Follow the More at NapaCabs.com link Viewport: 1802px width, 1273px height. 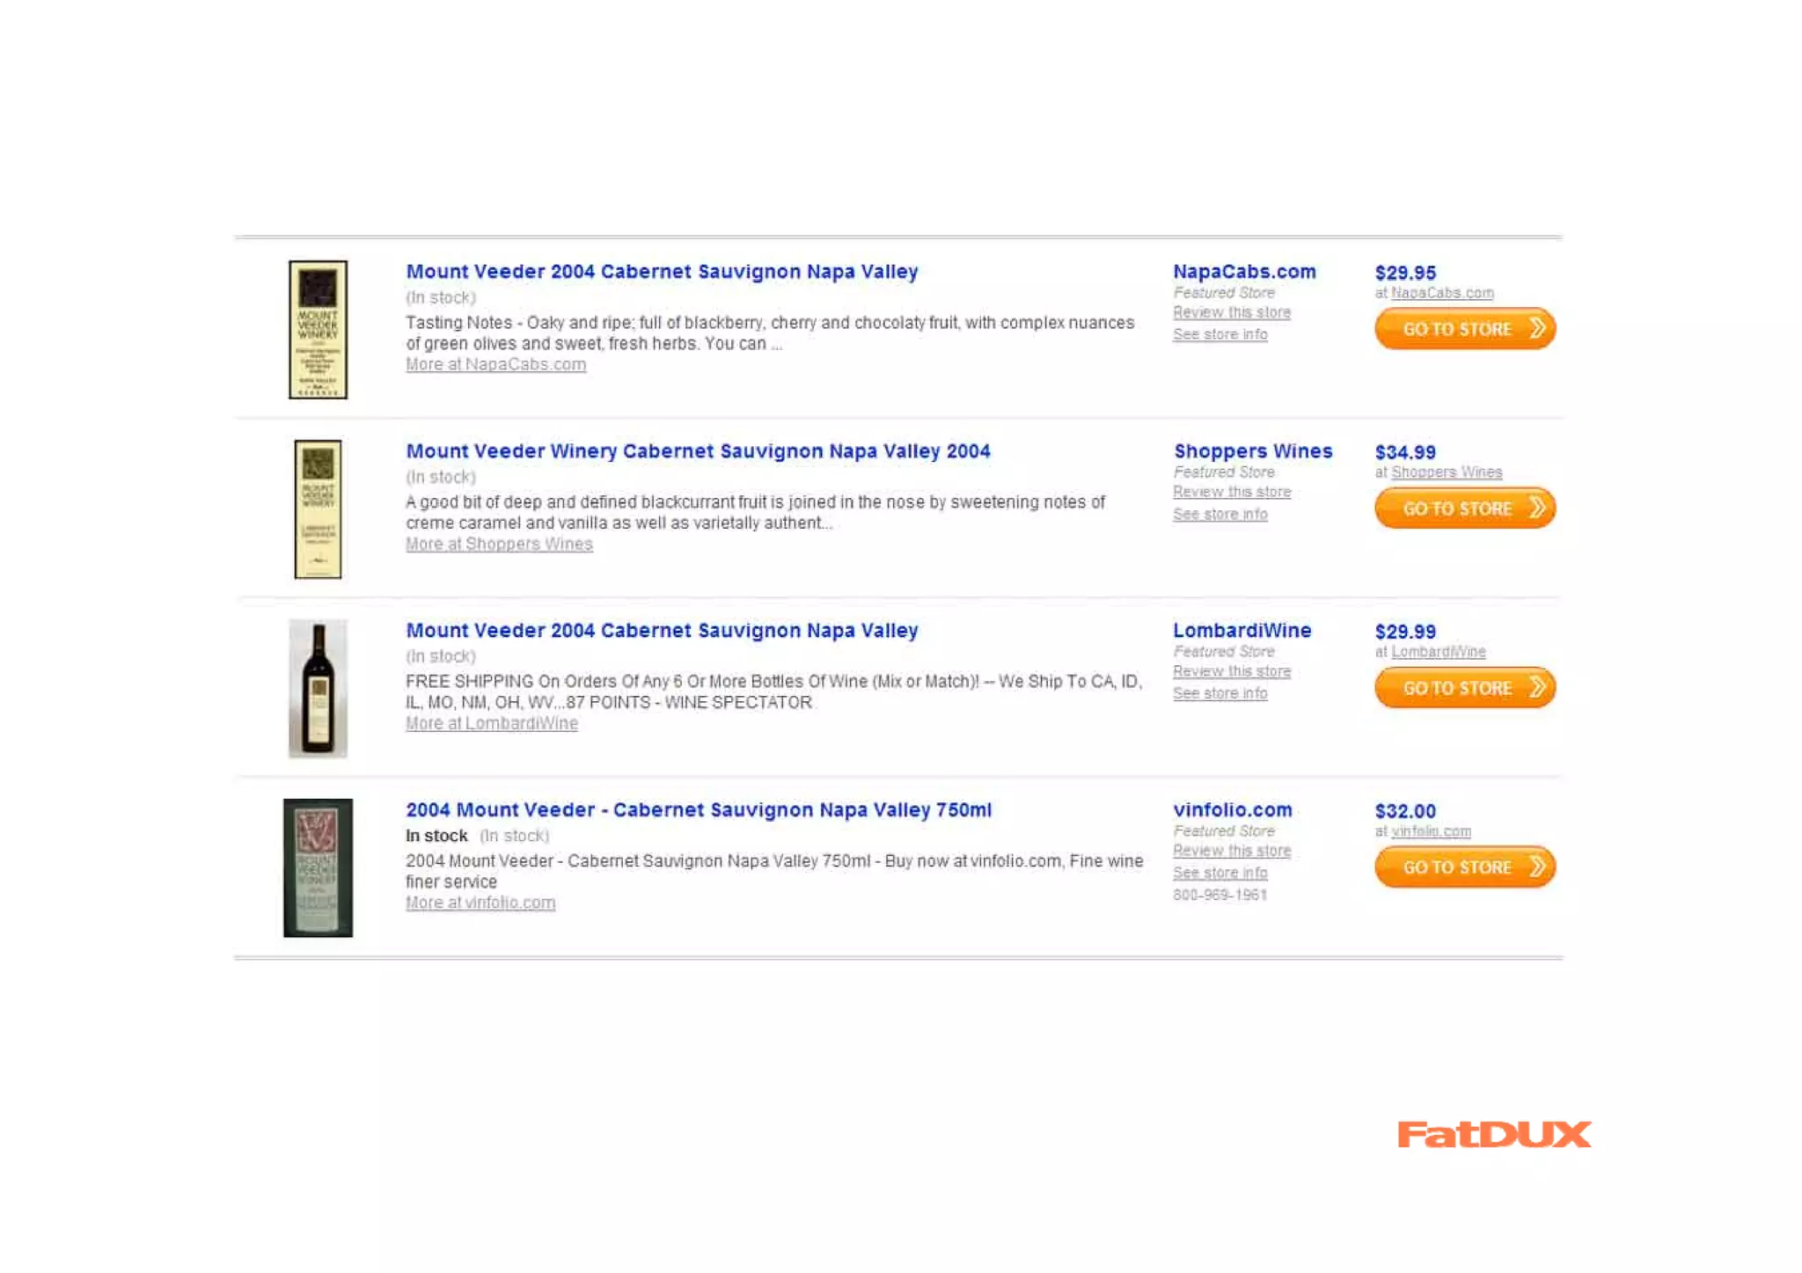[x=495, y=364]
